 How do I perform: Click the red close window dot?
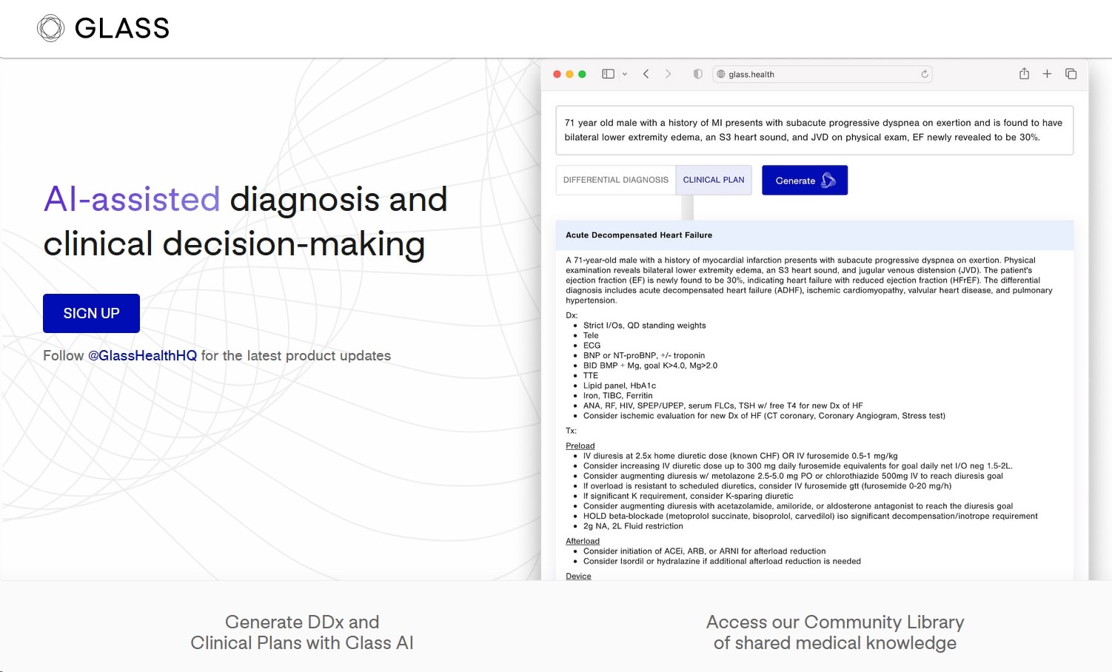[557, 74]
